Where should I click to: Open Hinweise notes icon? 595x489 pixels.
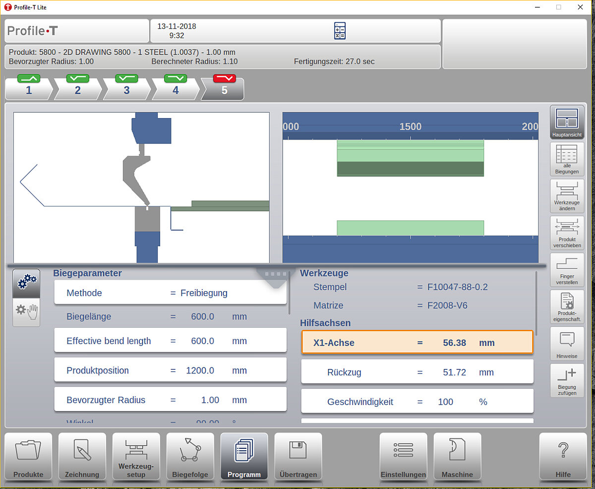567,343
